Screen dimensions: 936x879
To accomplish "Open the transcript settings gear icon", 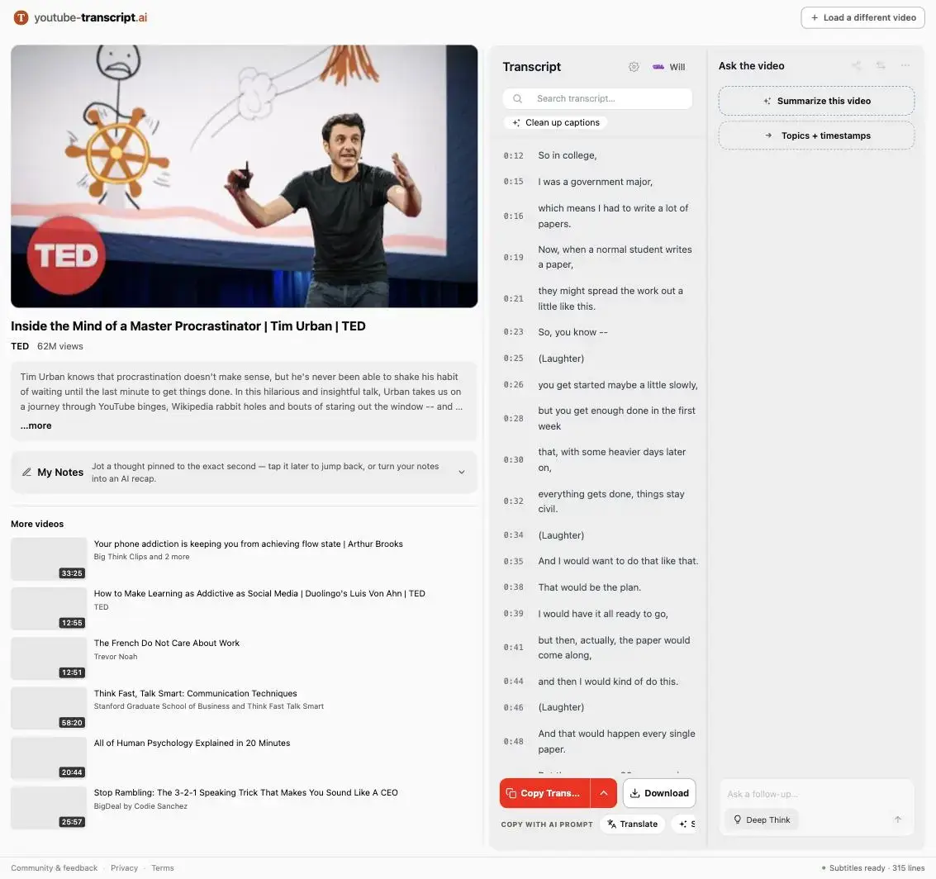I will click(634, 67).
